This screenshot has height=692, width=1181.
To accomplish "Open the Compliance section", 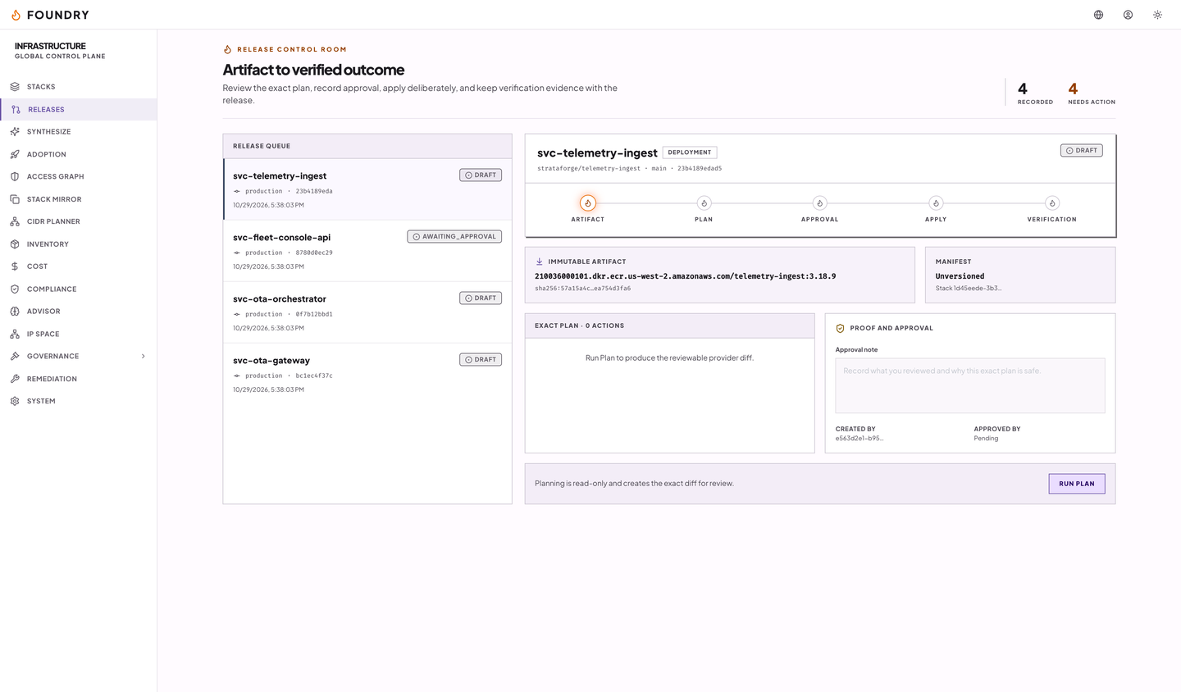I will click(x=79, y=289).
